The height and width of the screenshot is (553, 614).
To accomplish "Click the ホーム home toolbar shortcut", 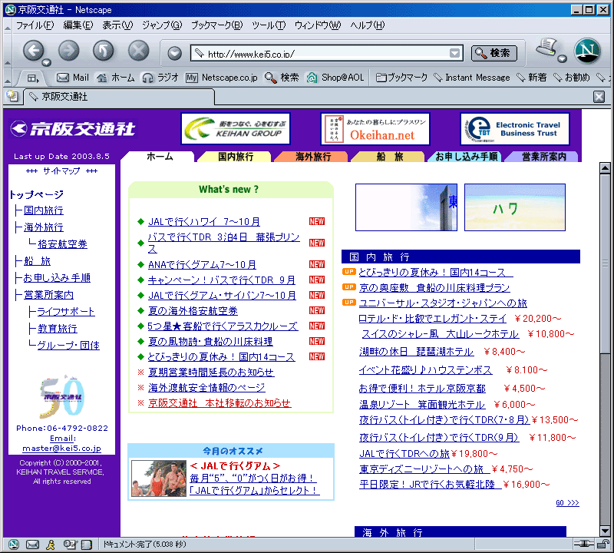I will click(x=116, y=78).
